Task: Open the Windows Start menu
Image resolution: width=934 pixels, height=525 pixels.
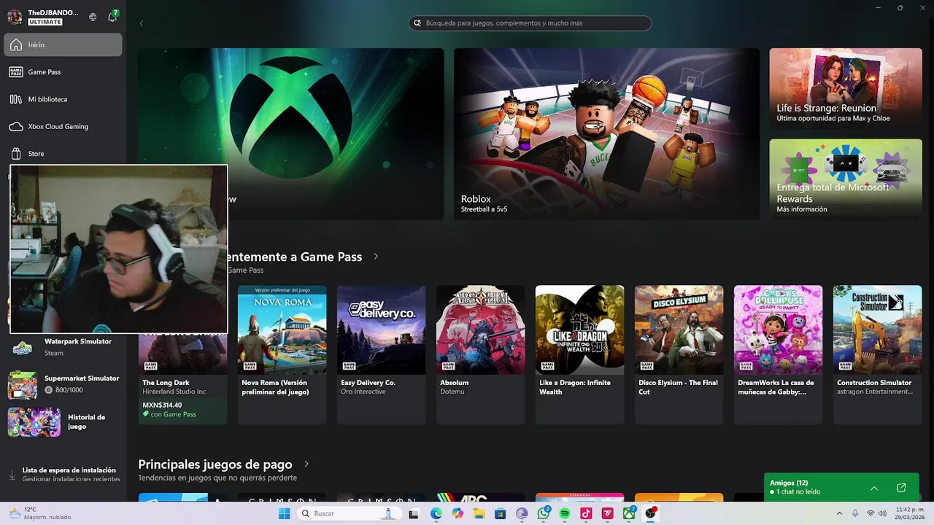Action: 284,513
